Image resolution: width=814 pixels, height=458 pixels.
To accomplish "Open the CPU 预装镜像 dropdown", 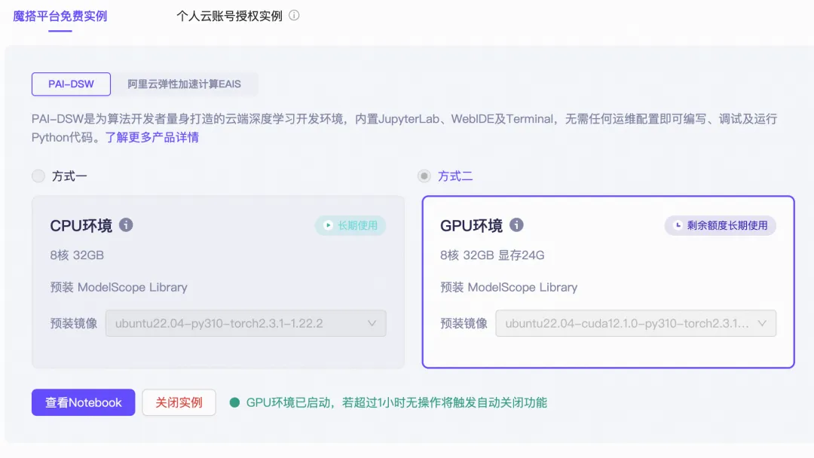I will [x=246, y=323].
